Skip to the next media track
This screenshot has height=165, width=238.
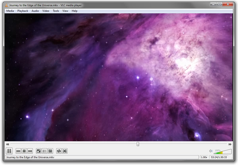[x=30, y=151]
